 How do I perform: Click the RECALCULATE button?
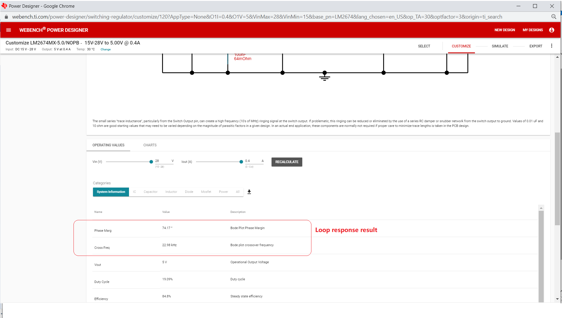[x=287, y=162]
